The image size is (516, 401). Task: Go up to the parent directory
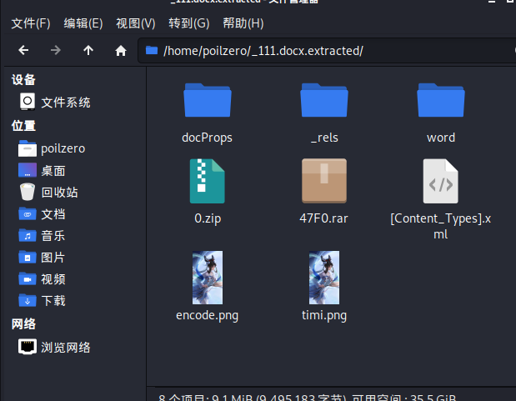[88, 51]
